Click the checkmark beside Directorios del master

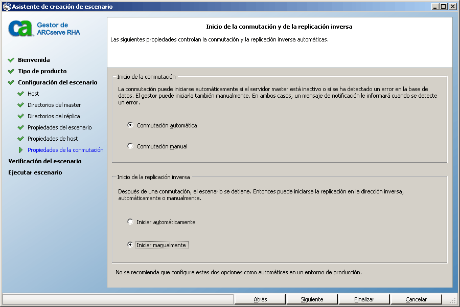(x=20, y=105)
